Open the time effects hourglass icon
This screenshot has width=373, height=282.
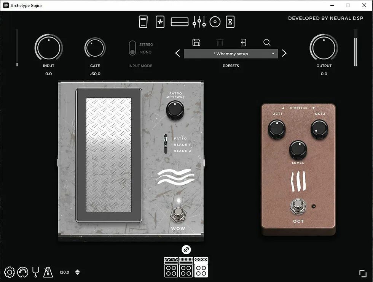[x=230, y=22]
